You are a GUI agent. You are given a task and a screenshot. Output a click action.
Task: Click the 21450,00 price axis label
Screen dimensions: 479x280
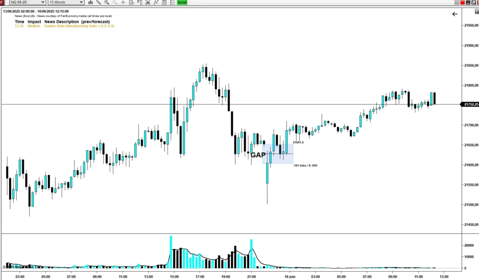[472, 224]
